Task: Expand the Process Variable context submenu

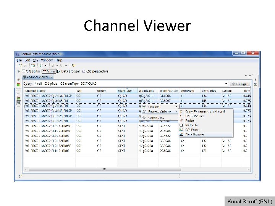Action: click(x=160, y=111)
